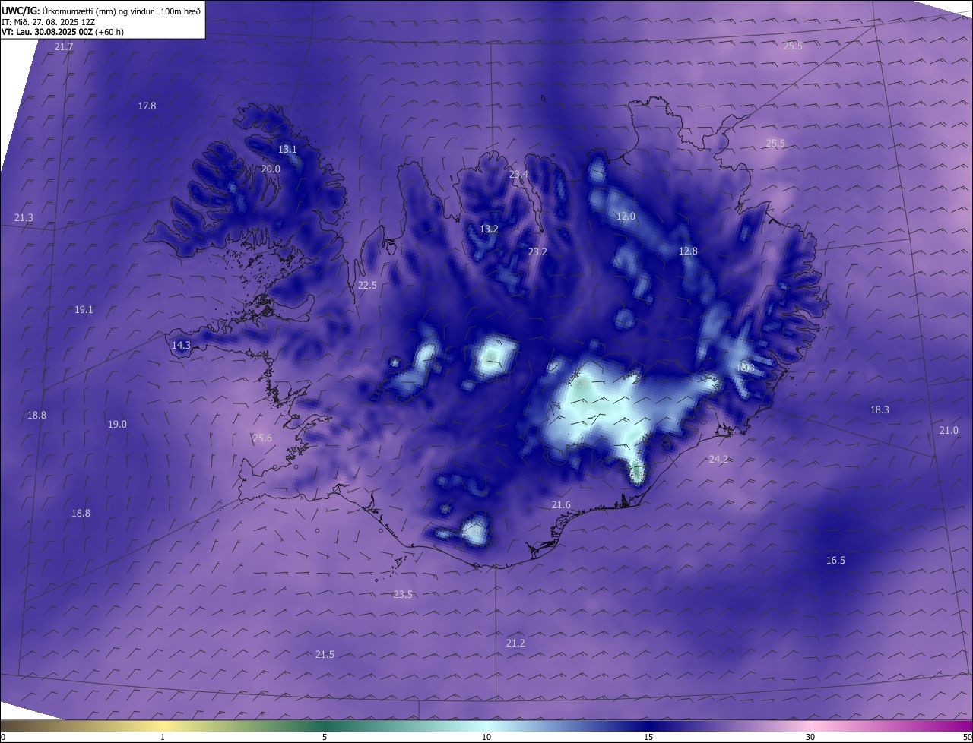Click the 'VT: Lau. 30.08.2025 00Z (+60 h)' line
Viewport: 973px width, 743px height.
(x=63, y=33)
